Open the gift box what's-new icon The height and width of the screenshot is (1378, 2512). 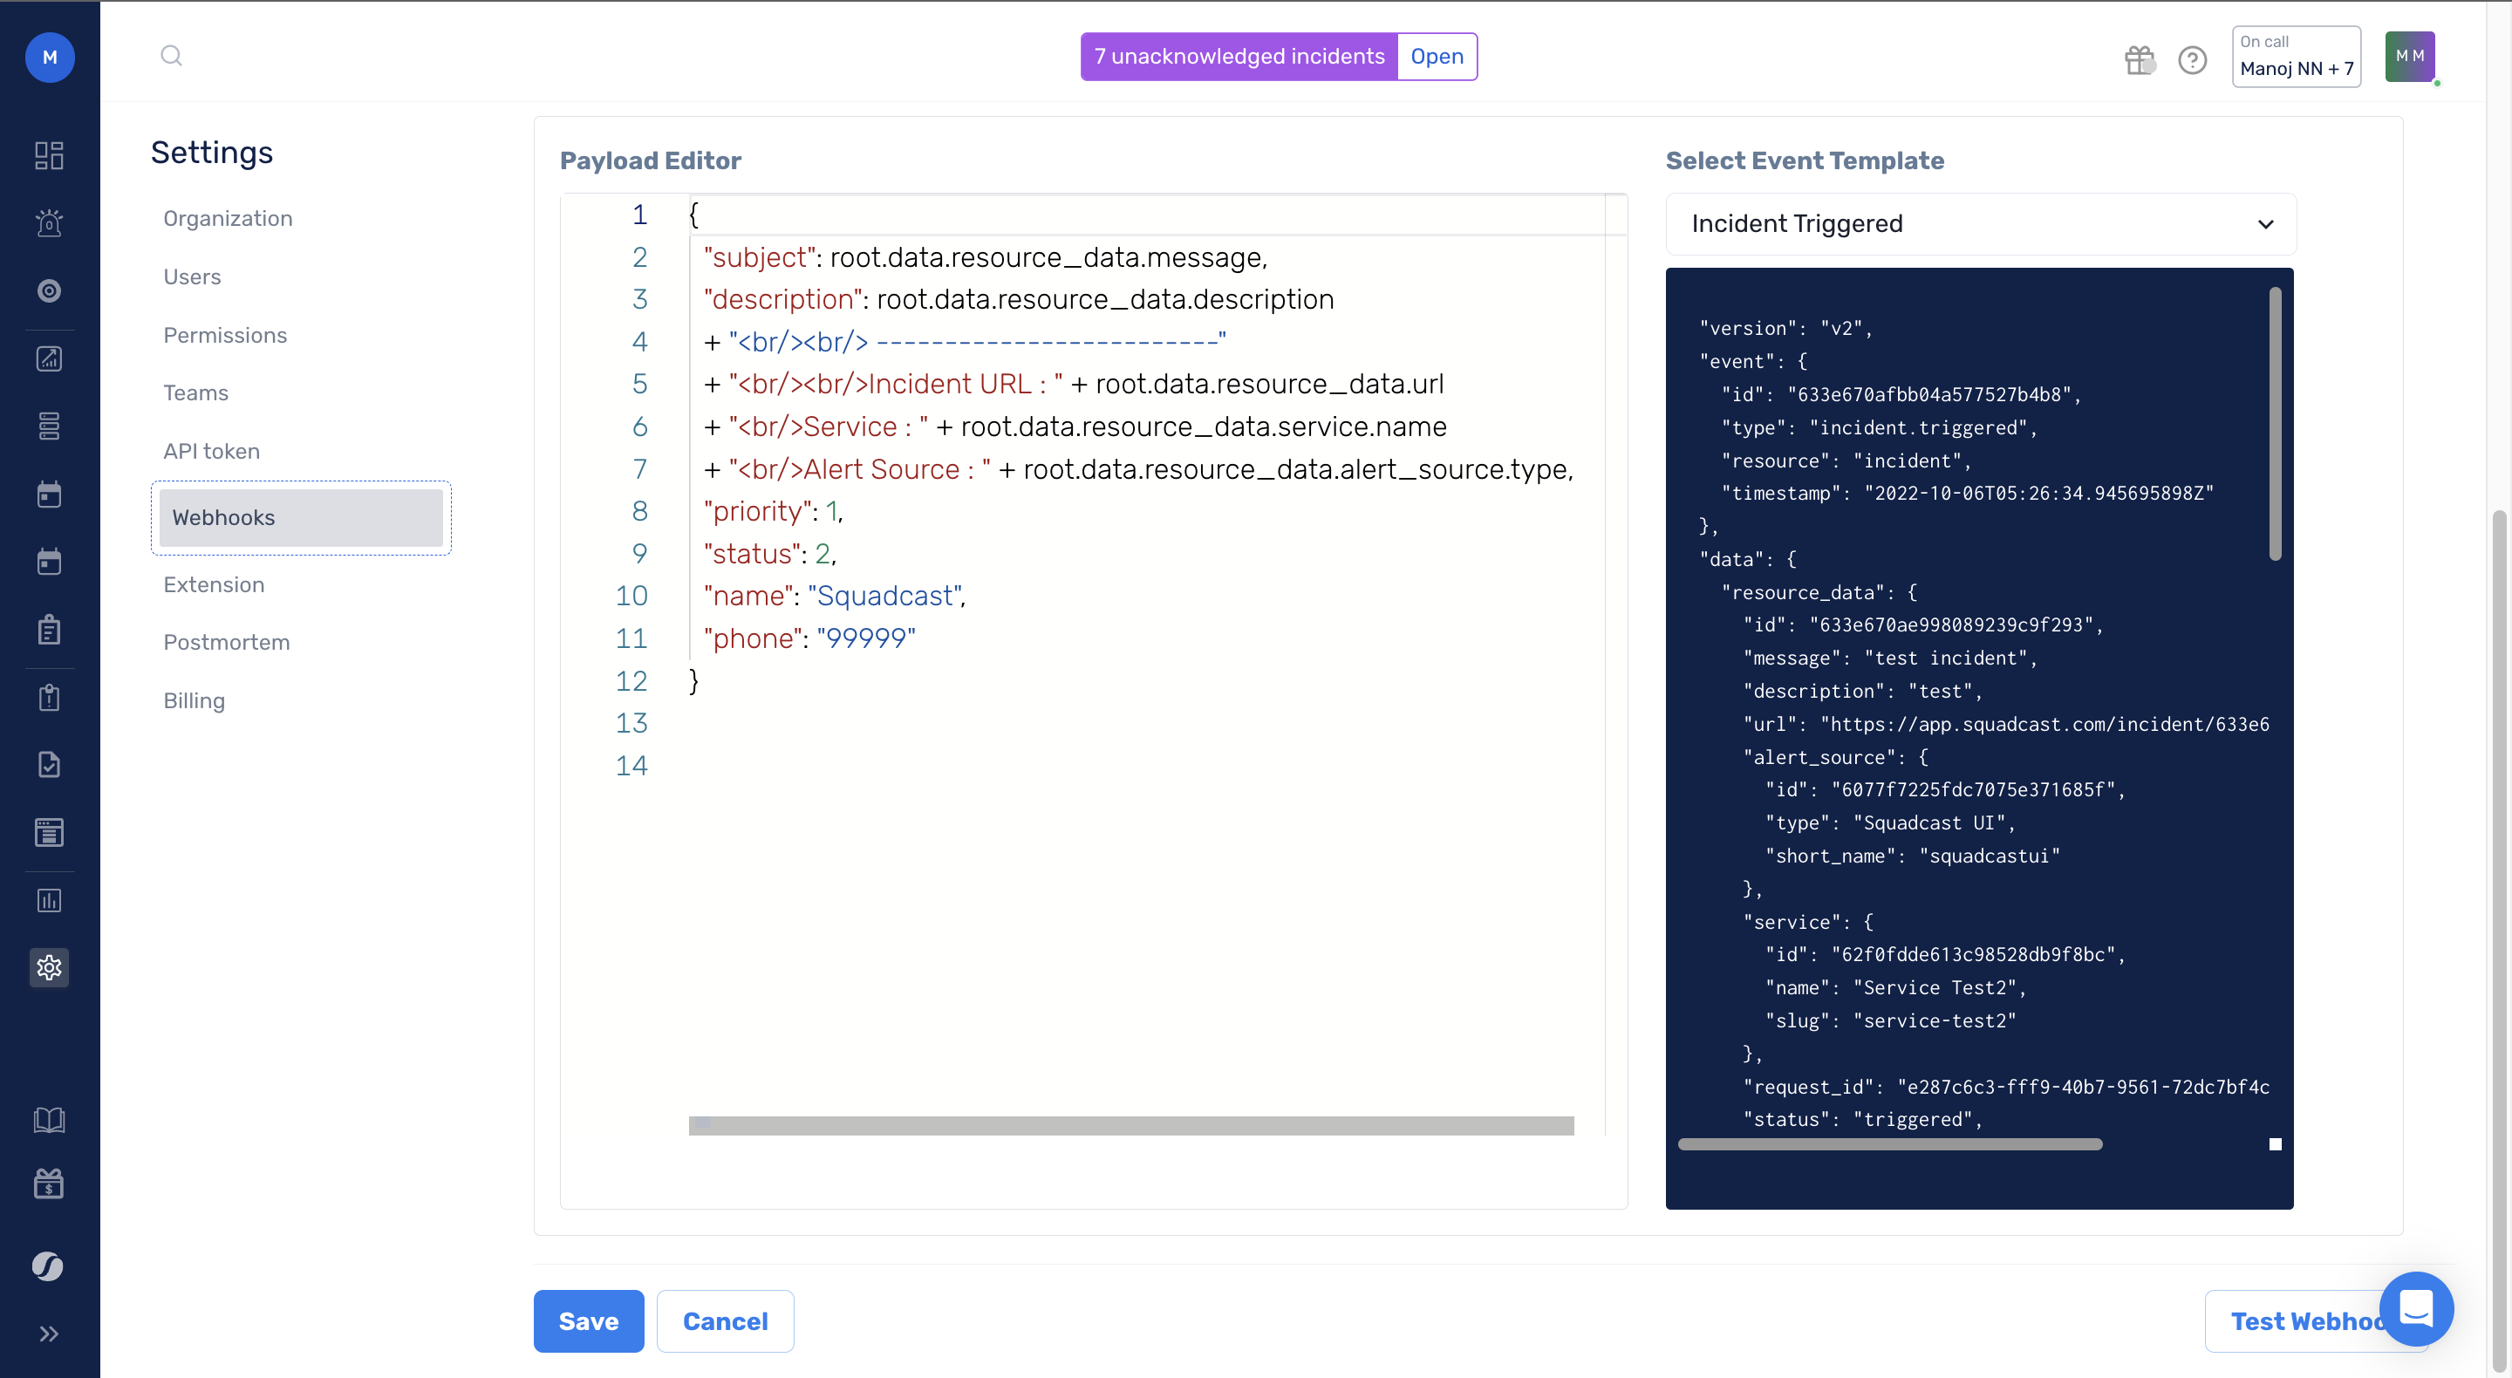[2140, 59]
